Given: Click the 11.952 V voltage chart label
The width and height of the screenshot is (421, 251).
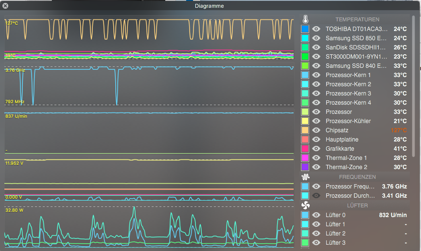Looking at the screenshot, I should 14,163.
